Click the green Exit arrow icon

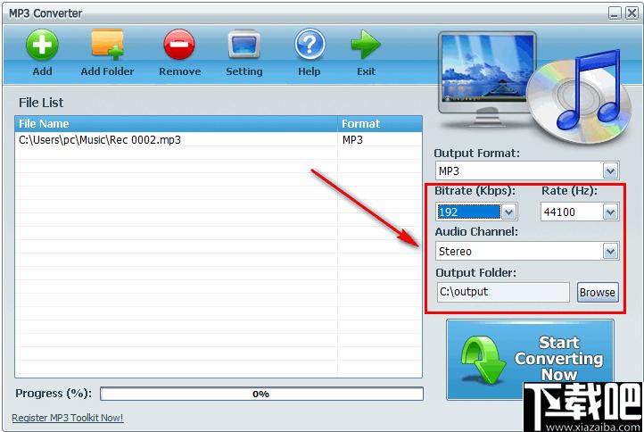[x=366, y=45]
